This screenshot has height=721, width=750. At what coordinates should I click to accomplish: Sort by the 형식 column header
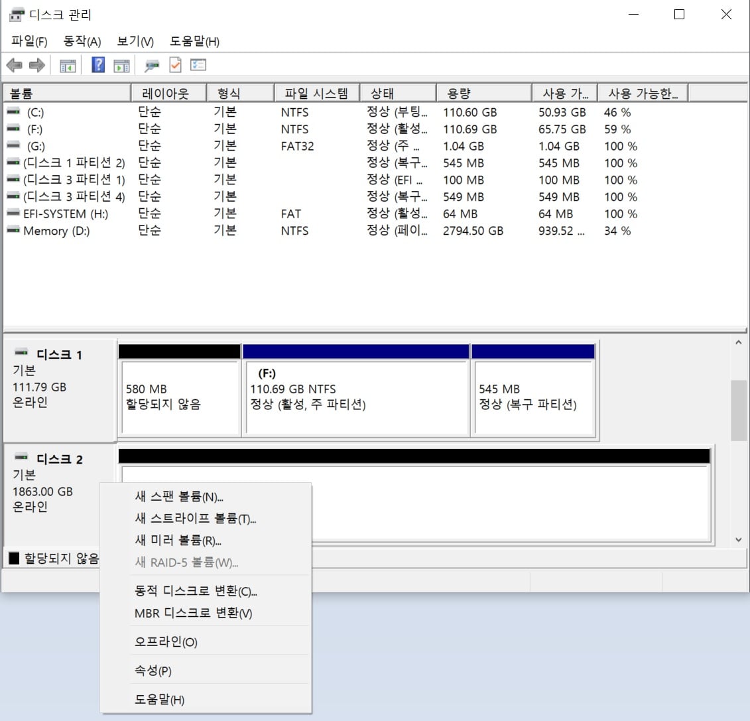click(241, 94)
